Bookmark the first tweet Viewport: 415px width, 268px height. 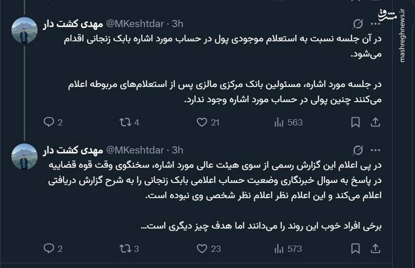[355, 122]
